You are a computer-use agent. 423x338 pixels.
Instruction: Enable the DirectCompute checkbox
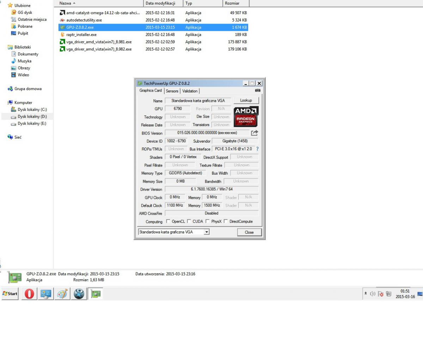[226, 221]
